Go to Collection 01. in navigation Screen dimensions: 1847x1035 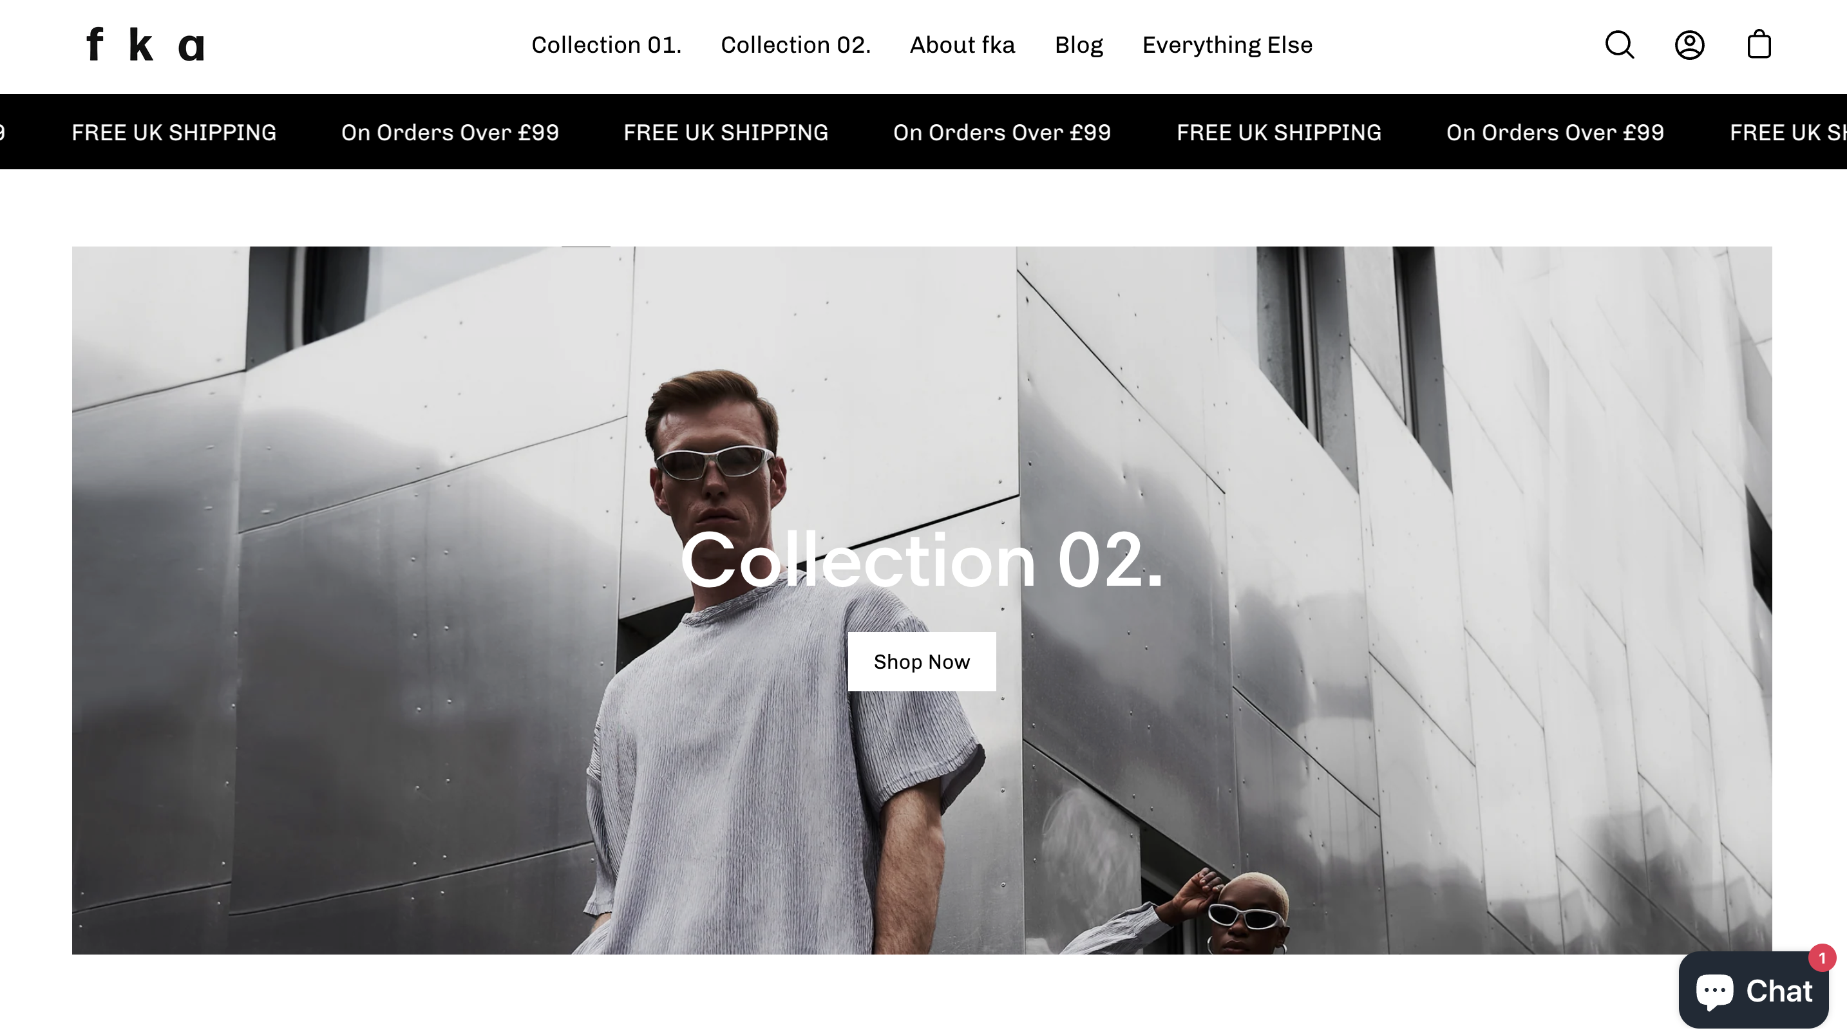(x=606, y=45)
